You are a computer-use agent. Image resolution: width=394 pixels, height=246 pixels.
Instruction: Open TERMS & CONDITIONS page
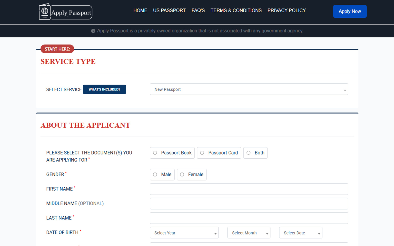(236, 11)
